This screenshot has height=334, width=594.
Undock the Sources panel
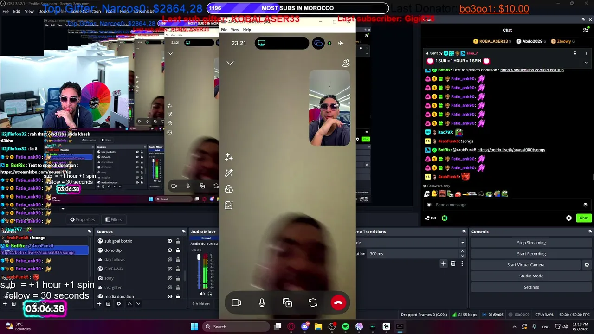tap(184, 232)
